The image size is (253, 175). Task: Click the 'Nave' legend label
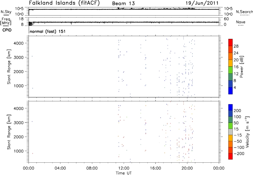coord(241,22)
